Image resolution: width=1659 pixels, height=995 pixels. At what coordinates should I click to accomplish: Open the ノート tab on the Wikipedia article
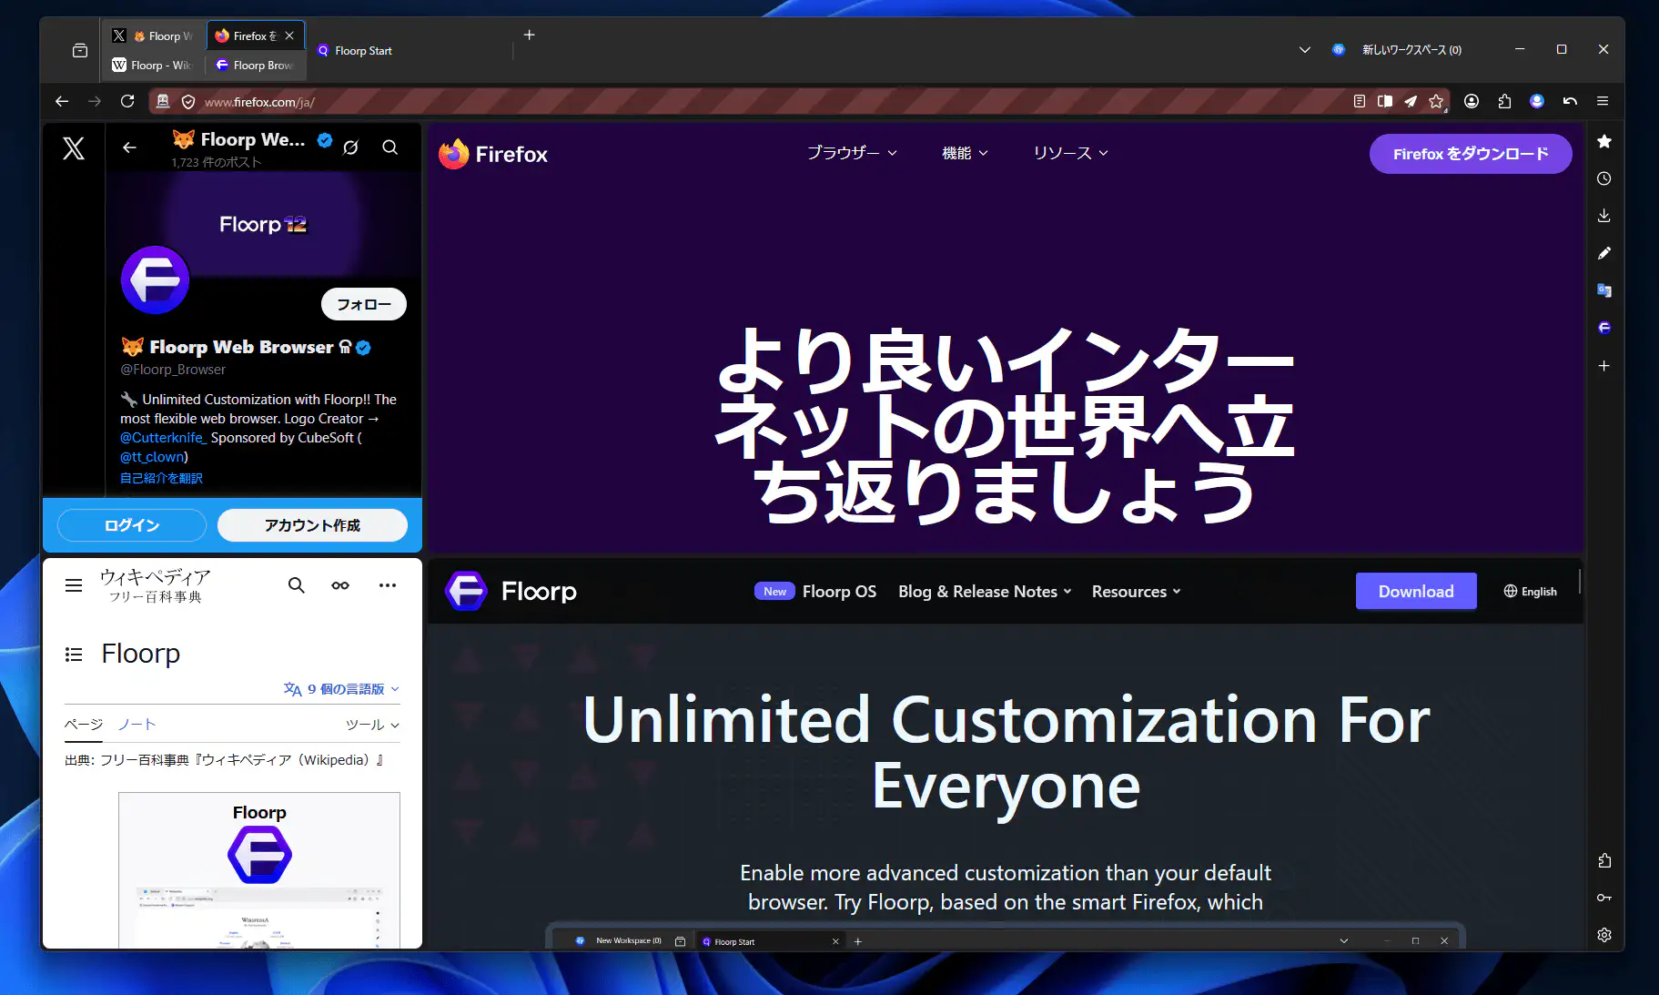pos(136,725)
